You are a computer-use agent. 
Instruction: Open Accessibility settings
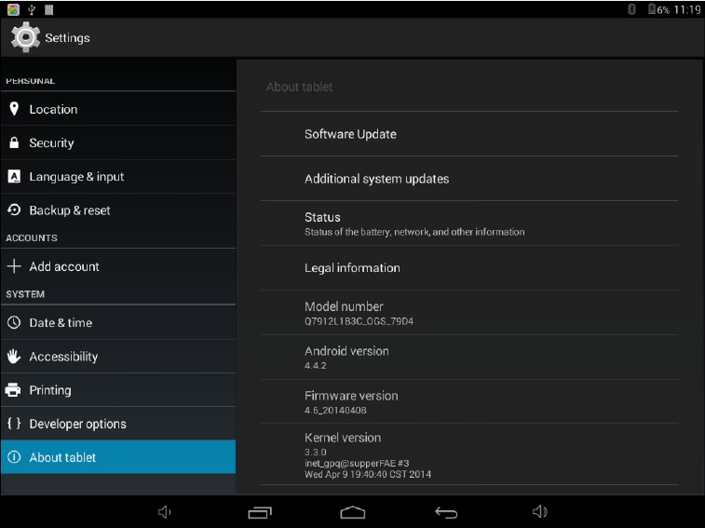pos(118,357)
